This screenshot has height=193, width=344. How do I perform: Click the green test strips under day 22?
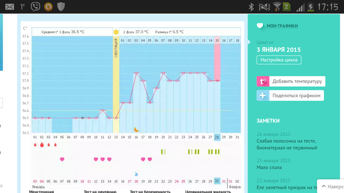pos(163,152)
